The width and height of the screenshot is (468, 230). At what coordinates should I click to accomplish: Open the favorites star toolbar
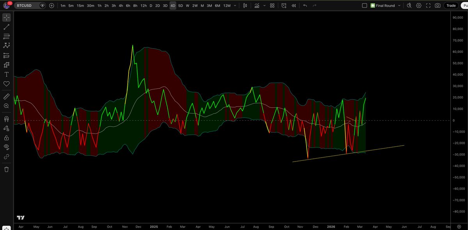pyautogui.click(x=7, y=227)
